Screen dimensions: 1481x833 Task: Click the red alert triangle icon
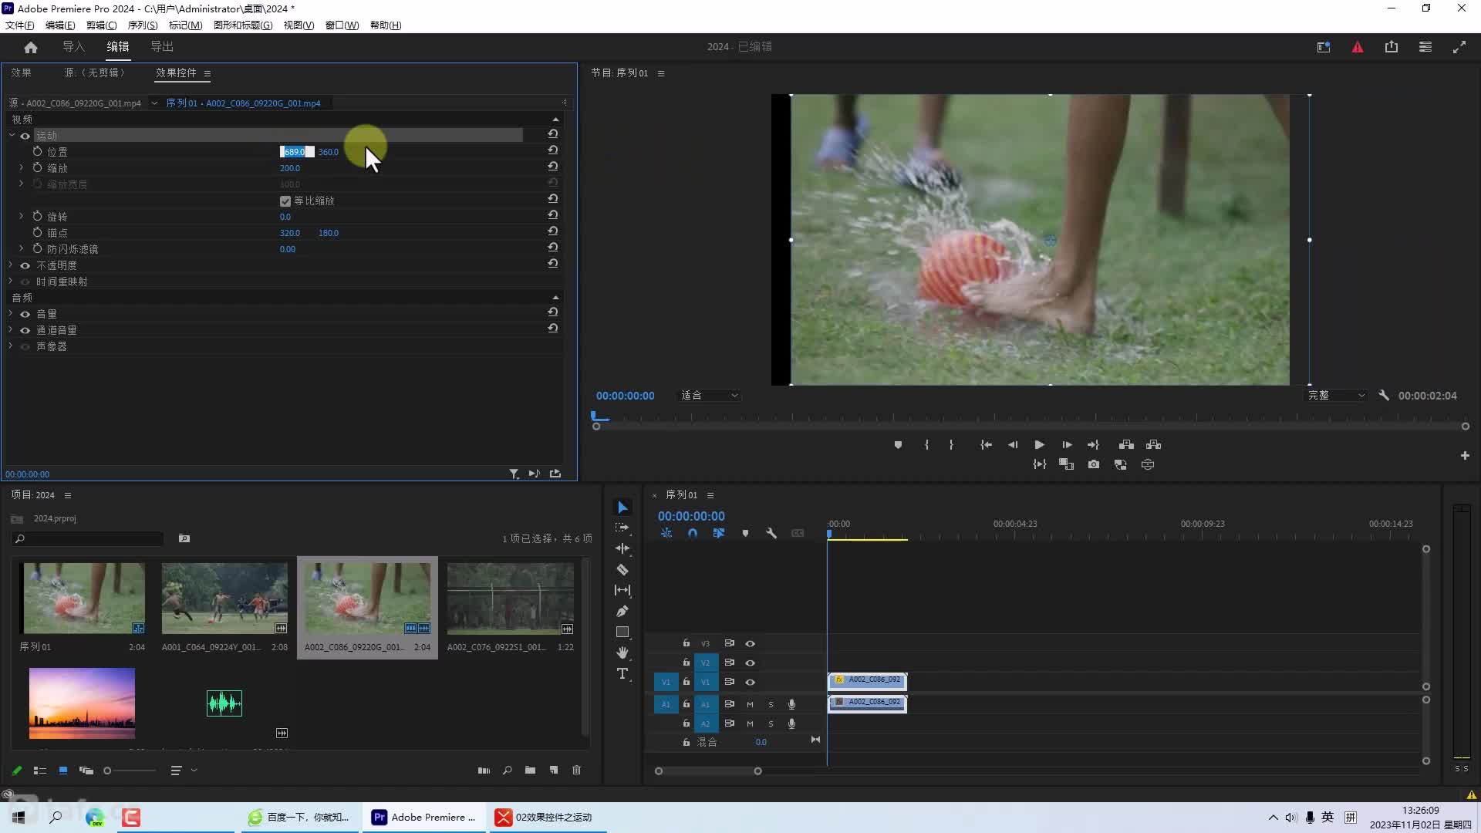(1358, 47)
